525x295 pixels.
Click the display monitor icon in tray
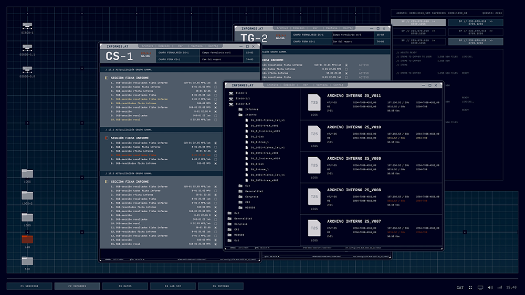(480, 287)
